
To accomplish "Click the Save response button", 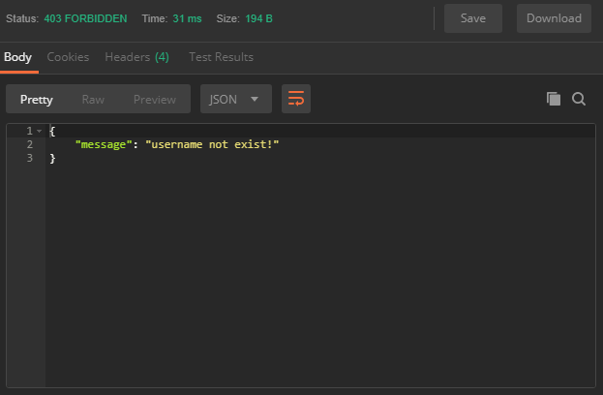I will (473, 18).
